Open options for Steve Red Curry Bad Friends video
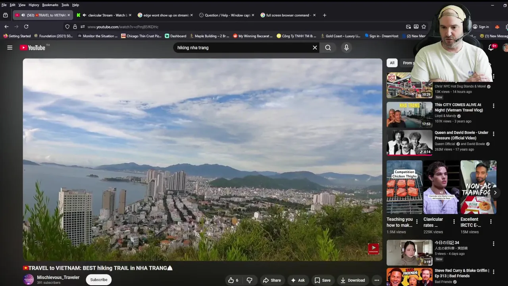This screenshot has height=286, width=508. 493,272
